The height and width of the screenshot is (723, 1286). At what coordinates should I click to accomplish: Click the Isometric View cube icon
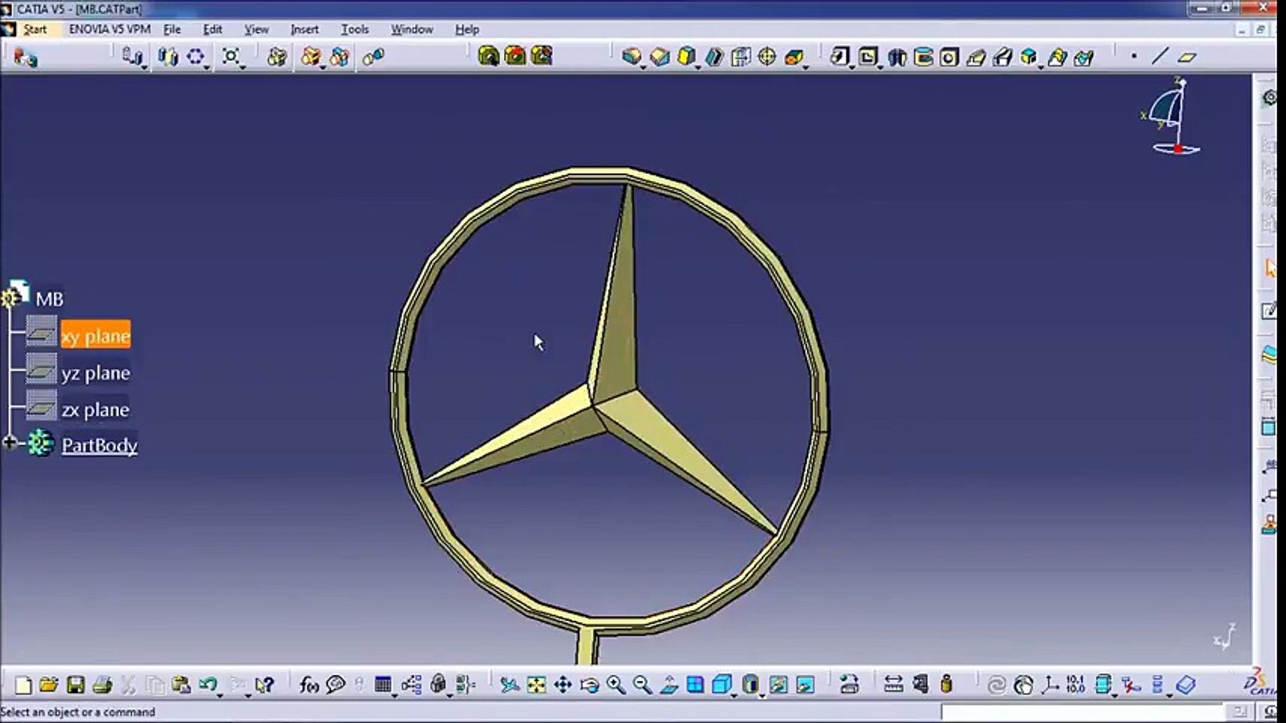point(722,686)
